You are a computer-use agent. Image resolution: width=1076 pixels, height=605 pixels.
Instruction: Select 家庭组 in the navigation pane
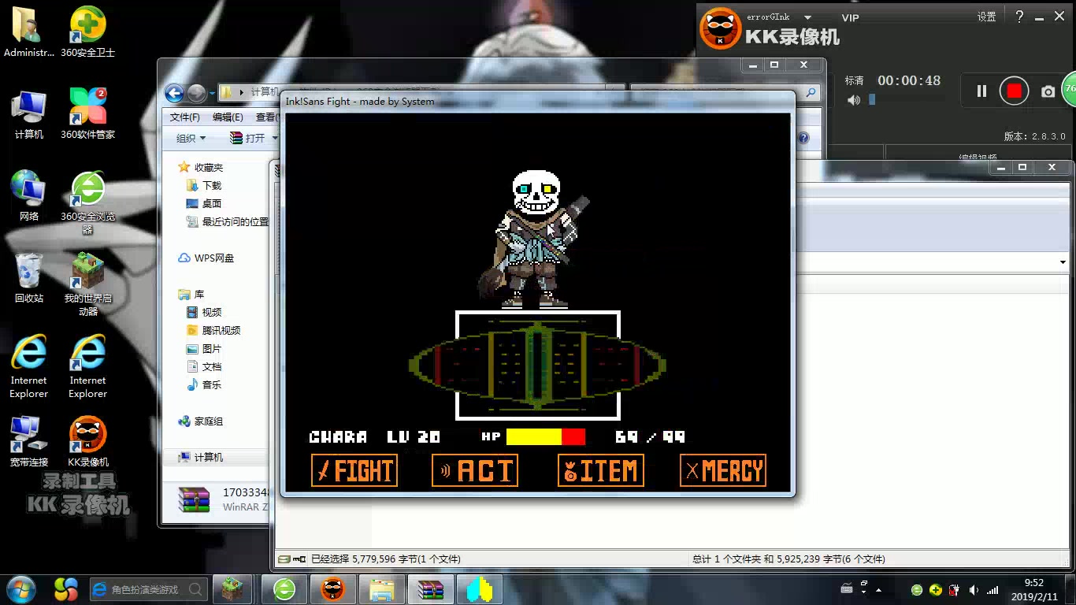pyautogui.click(x=201, y=421)
